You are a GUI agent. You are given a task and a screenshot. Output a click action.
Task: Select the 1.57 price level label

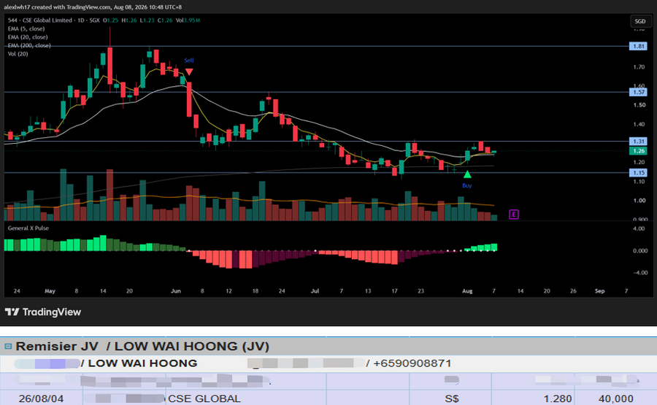point(638,92)
